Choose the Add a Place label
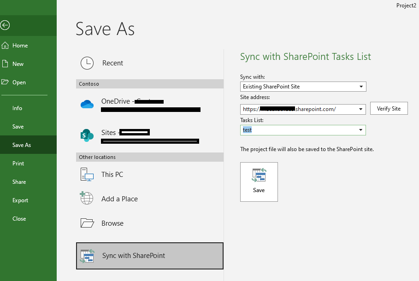Screen dimensions: 419x281 click(119, 199)
